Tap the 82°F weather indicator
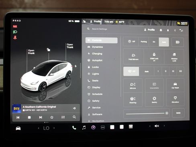Screen dimensions: 196x147 click(x=120, y=22)
